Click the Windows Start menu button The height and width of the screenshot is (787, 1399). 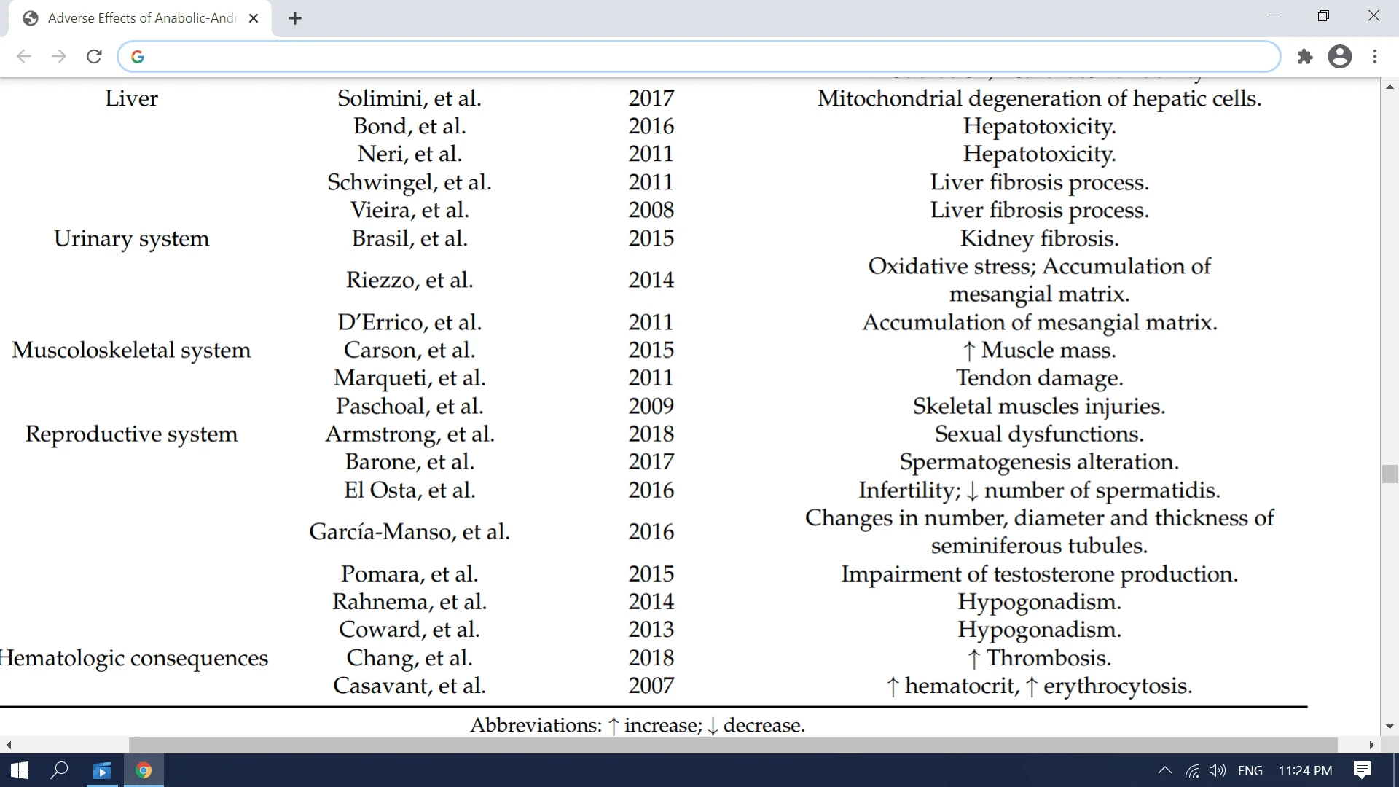coord(17,771)
